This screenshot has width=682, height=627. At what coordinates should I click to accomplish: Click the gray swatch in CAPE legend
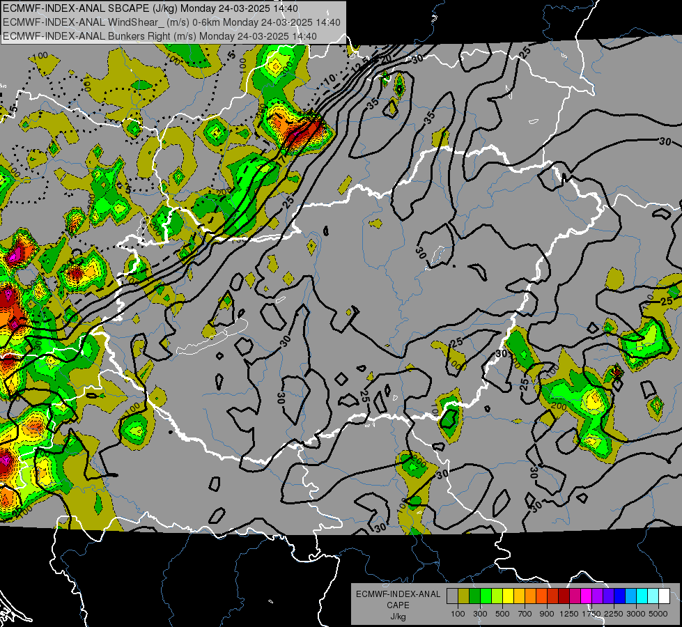click(452, 596)
